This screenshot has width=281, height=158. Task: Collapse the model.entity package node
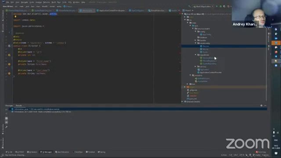click(195, 43)
